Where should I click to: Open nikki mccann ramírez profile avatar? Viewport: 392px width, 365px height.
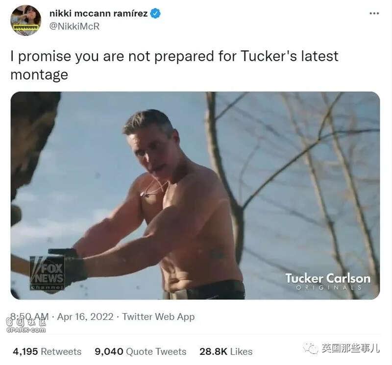coord(26,21)
